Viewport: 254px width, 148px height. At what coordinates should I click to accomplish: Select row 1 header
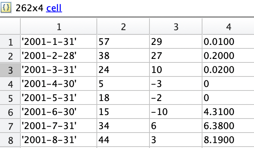click(10, 42)
